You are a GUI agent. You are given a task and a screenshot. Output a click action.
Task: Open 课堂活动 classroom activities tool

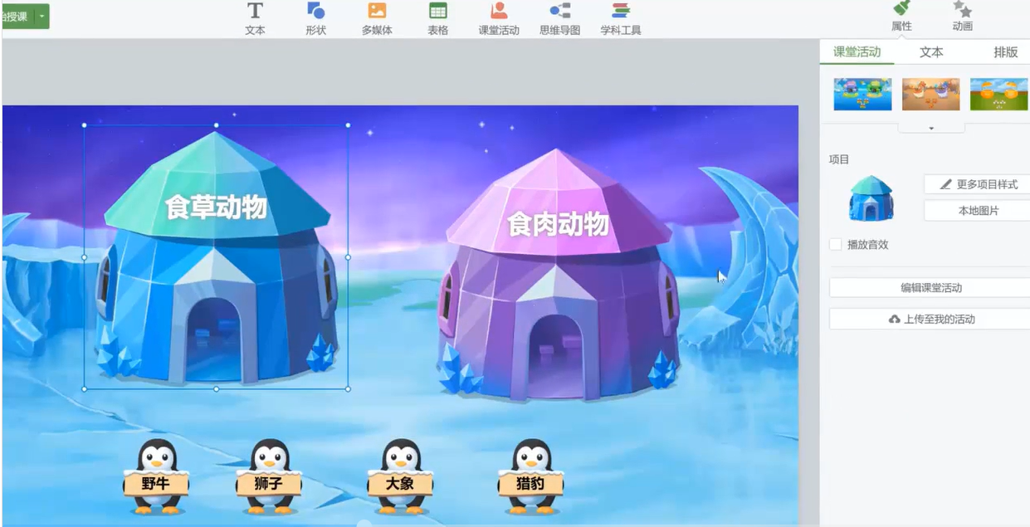tap(499, 19)
